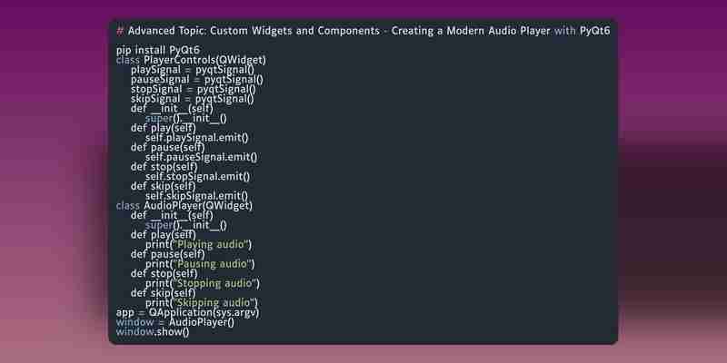Click "def play(self)" in PlayerControls class
Screen dimensions: 727x363
coord(164,128)
